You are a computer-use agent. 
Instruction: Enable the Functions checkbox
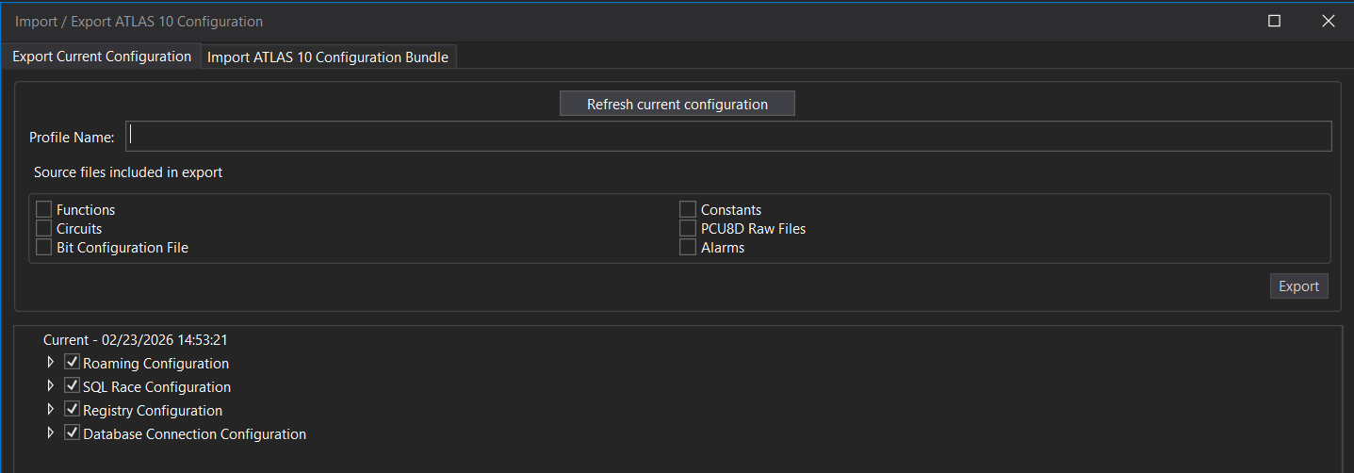point(44,209)
